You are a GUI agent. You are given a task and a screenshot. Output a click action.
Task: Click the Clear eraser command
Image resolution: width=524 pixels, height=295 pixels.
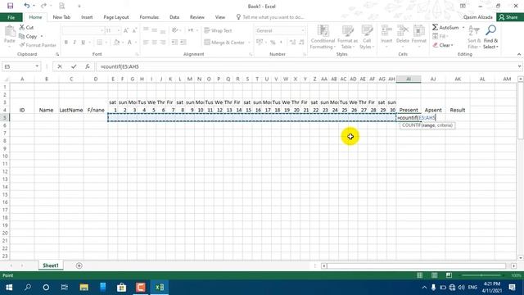[x=443, y=45]
